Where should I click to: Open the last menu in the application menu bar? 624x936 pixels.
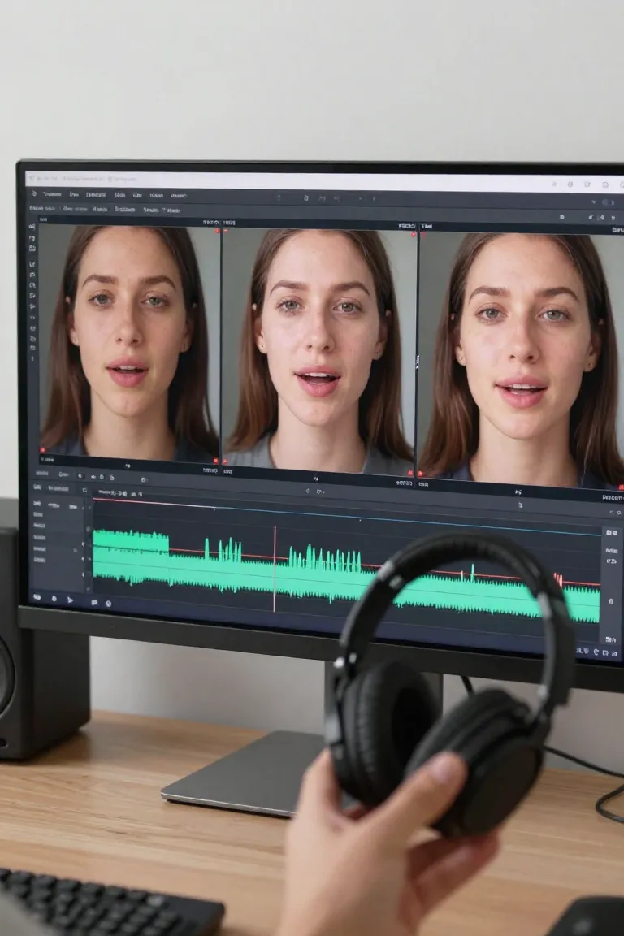178,196
